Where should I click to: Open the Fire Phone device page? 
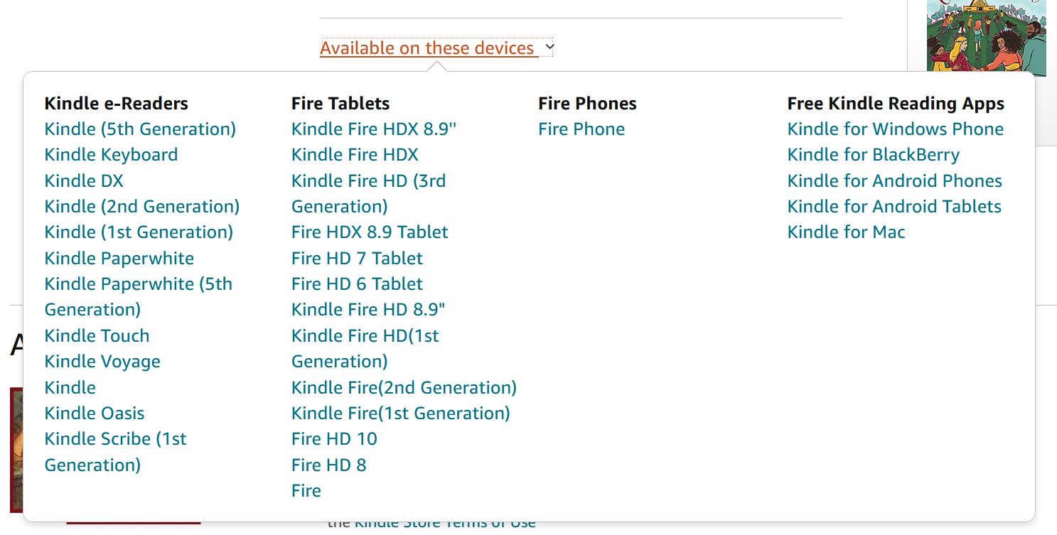click(581, 129)
